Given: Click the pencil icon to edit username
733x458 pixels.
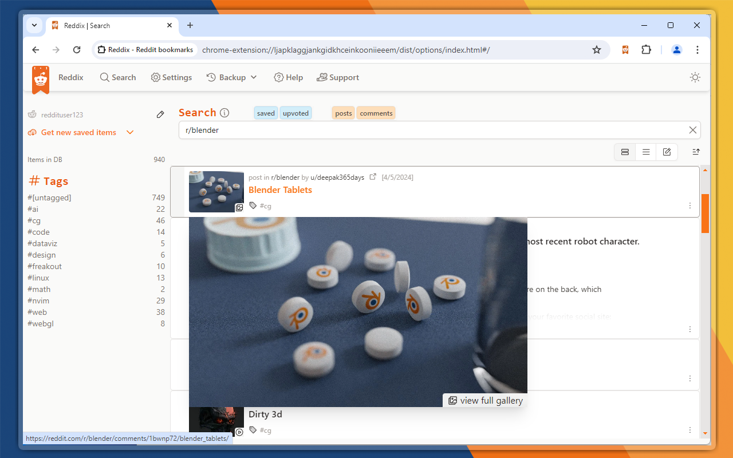Looking at the screenshot, I should click(x=160, y=114).
